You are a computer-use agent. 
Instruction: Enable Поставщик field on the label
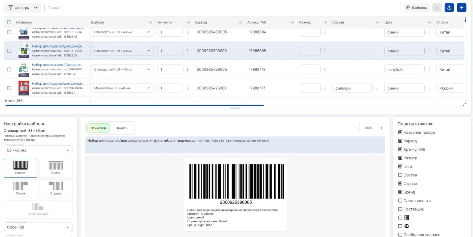click(400, 209)
